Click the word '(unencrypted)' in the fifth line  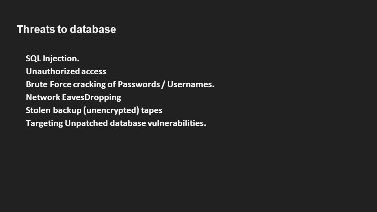pos(111,110)
